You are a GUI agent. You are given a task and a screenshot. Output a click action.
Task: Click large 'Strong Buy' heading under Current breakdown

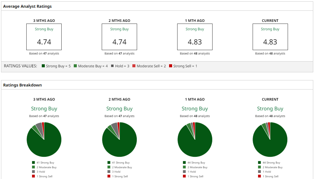(270, 109)
